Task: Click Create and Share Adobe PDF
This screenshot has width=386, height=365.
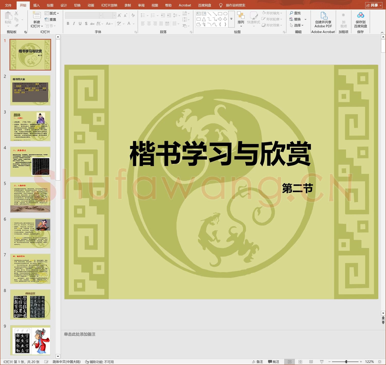Action: 323,20
